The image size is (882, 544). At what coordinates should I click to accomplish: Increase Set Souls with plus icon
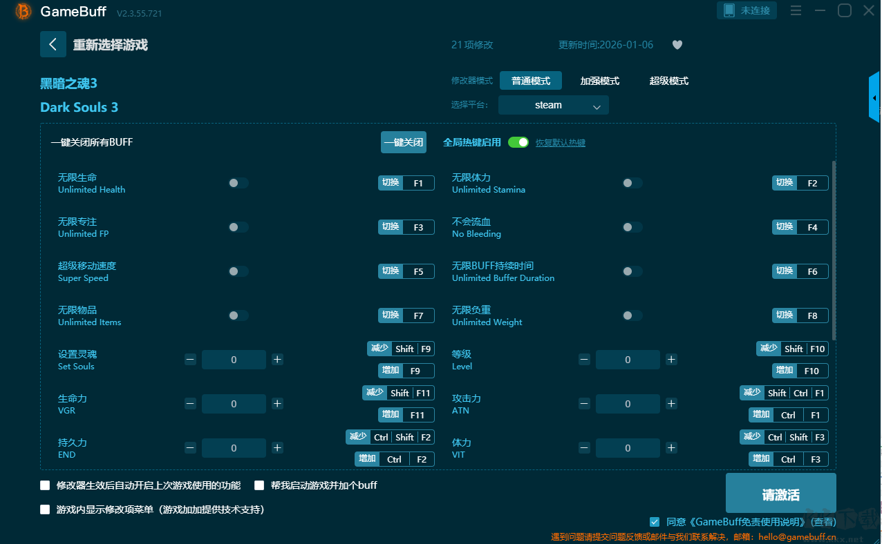click(277, 360)
